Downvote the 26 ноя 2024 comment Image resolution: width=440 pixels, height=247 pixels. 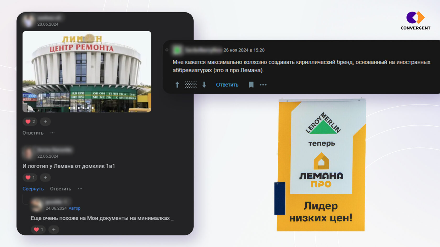[204, 84]
